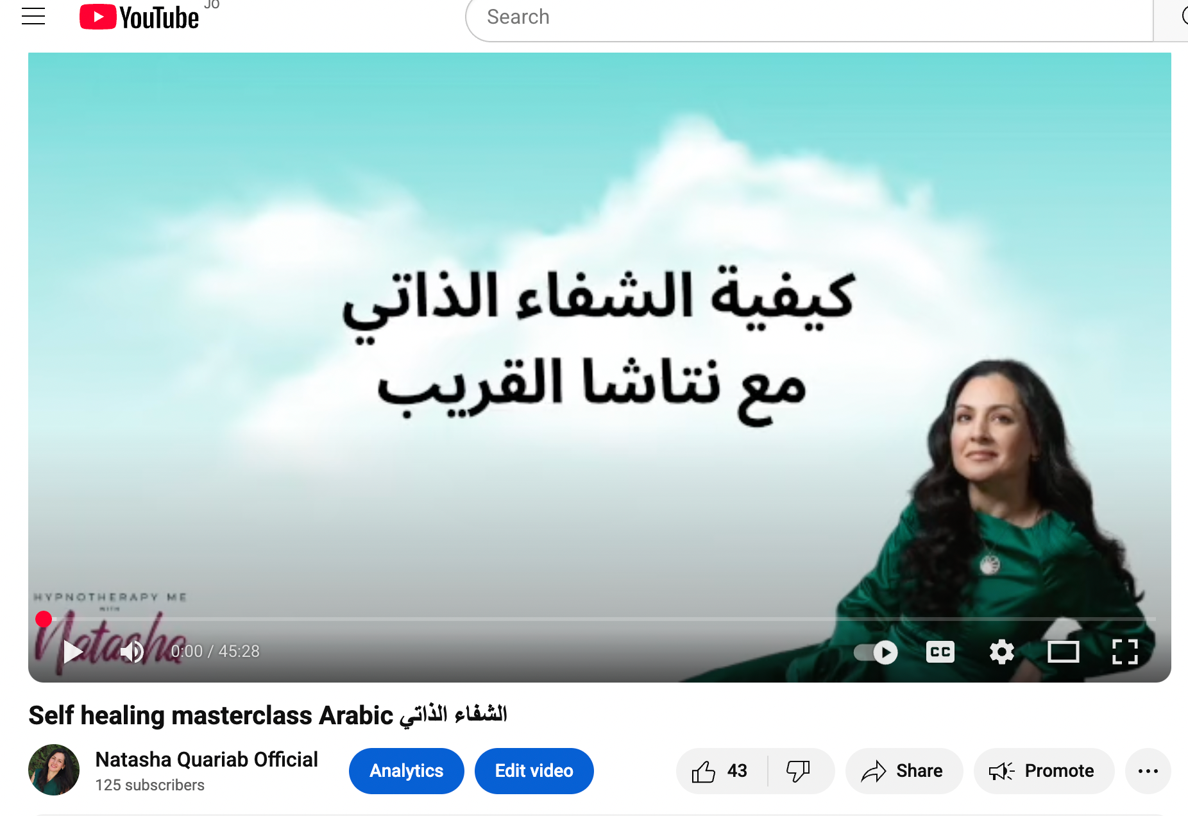Open the Analytics for this video
The width and height of the screenshot is (1188, 816).
click(407, 771)
